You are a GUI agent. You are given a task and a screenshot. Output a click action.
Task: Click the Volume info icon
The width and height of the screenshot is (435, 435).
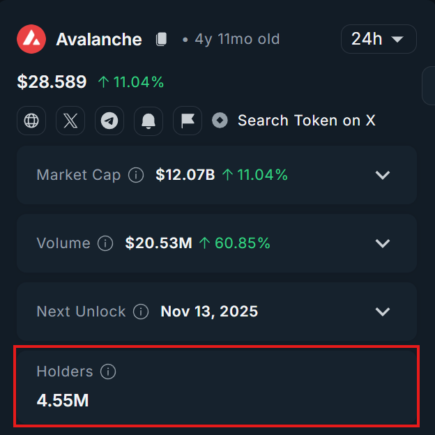105,243
